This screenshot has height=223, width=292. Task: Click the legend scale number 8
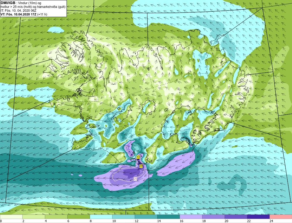[x=91, y=221]
